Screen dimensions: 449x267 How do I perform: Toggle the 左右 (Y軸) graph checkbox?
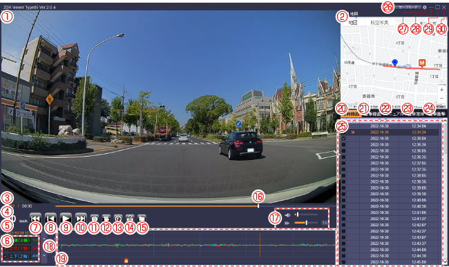tap(5, 248)
